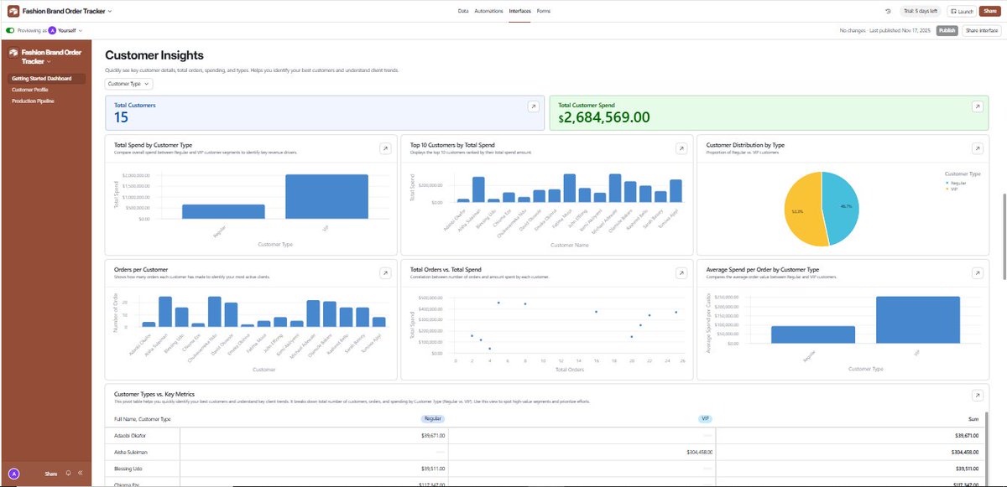Open the base history clock icon
1007x487 pixels.
(889, 11)
